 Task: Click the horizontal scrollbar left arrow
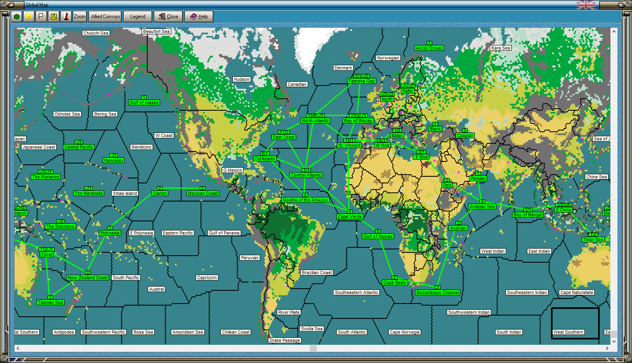pos(18,348)
